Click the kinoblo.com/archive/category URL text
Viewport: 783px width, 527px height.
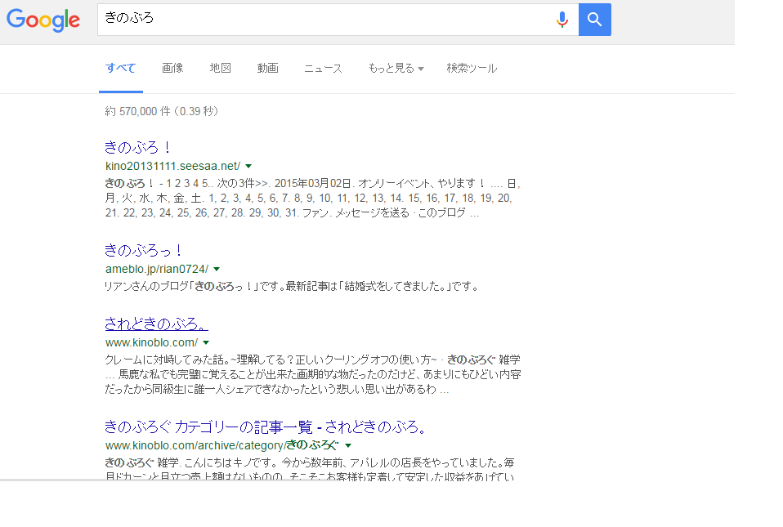pyautogui.click(x=221, y=445)
